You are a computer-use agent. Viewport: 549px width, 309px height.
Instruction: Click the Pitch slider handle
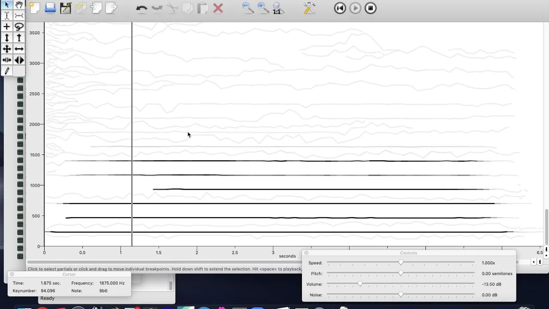coord(401,273)
